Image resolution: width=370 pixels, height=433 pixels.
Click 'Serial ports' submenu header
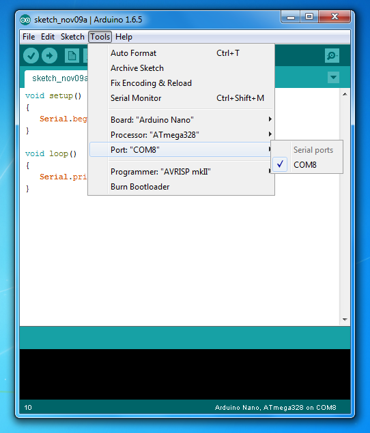(x=313, y=150)
